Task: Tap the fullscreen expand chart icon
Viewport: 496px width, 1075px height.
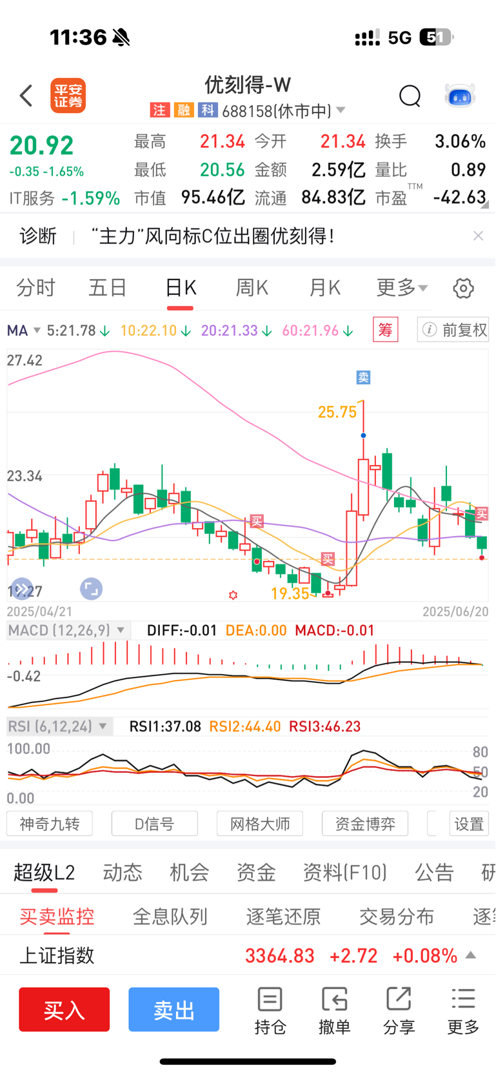Action: (x=91, y=589)
